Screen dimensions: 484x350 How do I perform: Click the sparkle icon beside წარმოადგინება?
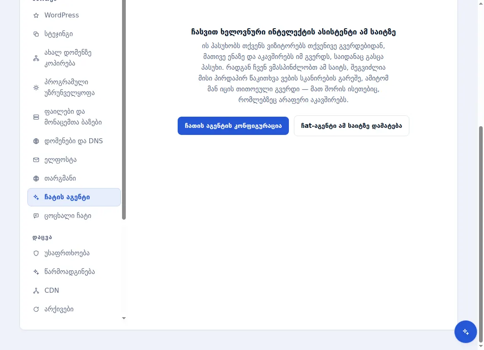pyautogui.click(x=36, y=272)
